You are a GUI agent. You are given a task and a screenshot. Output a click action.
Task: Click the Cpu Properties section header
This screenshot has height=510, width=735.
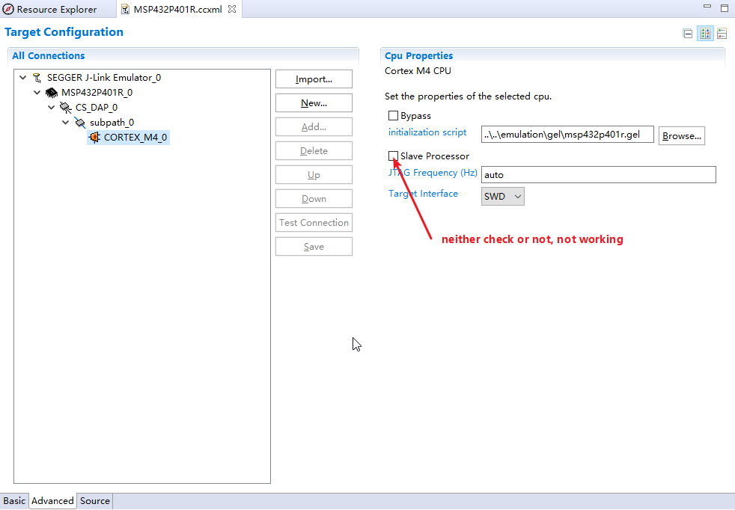tap(418, 56)
